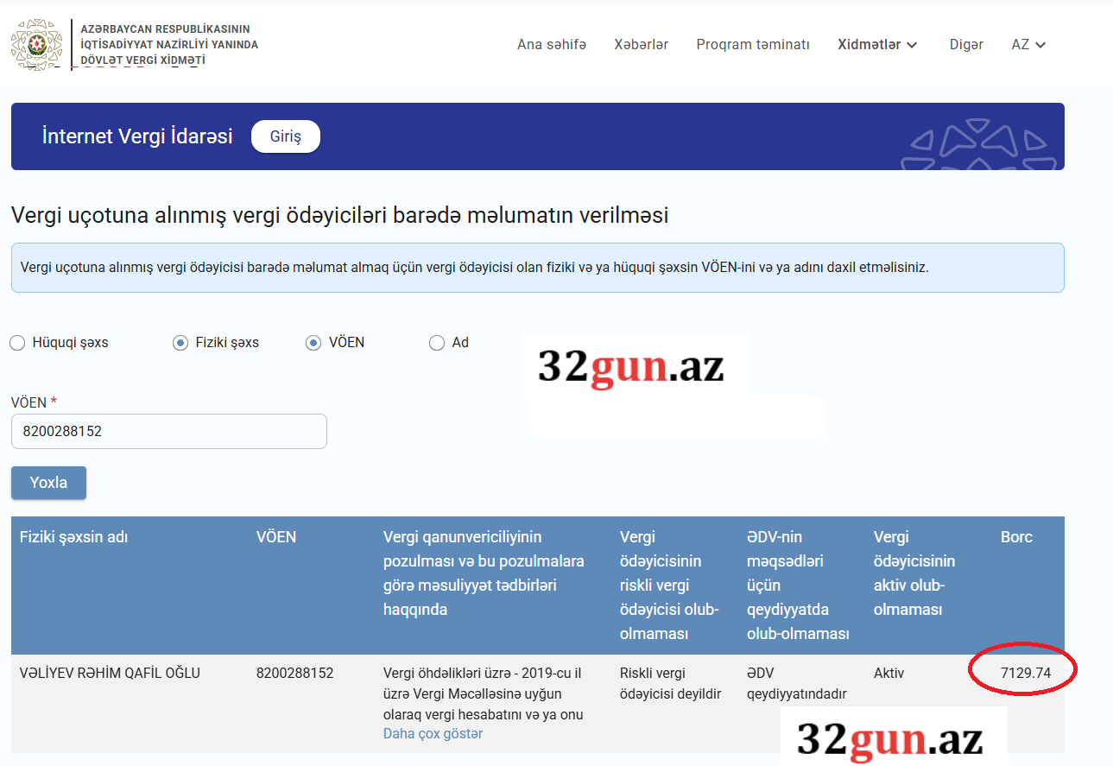1113x766 pixels.
Task: Click the Yoxla check button
Action: [48, 483]
